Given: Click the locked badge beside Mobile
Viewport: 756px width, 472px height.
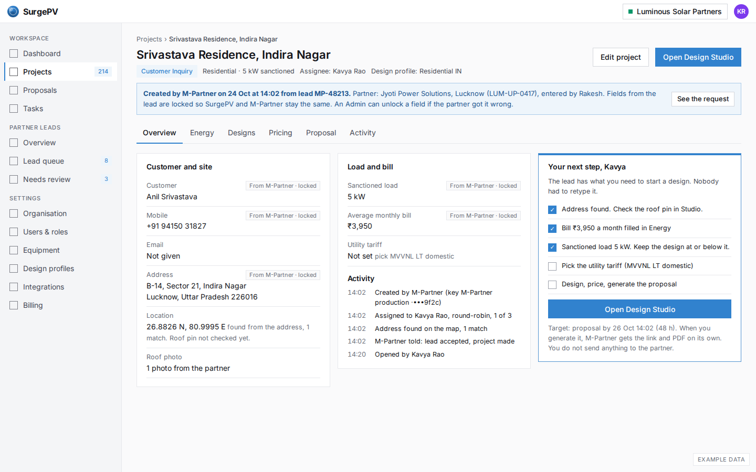Looking at the screenshot, I should pyautogui.click(x=283, y=216).
